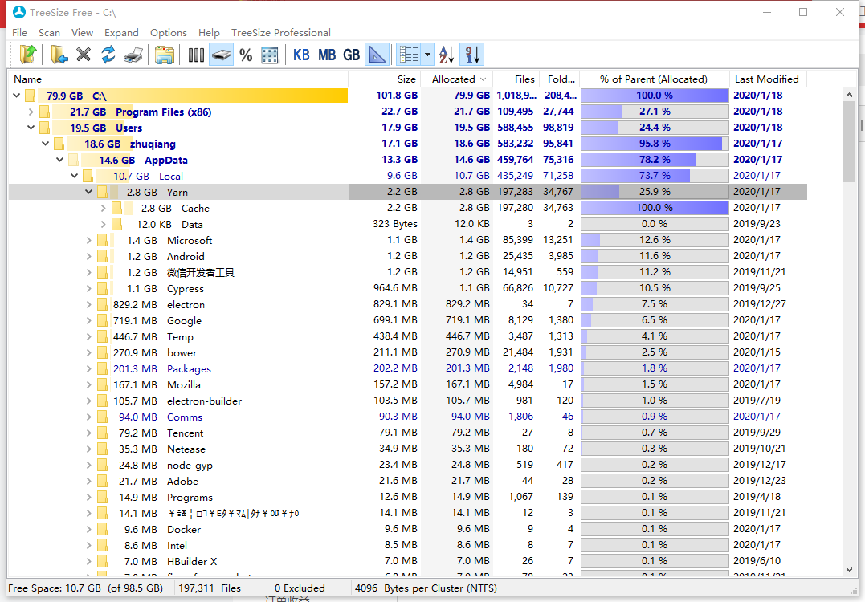Click the Intel folder icon

pos(102,545)
